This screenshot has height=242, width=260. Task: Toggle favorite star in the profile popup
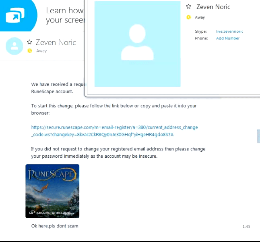tap(188, 6)
